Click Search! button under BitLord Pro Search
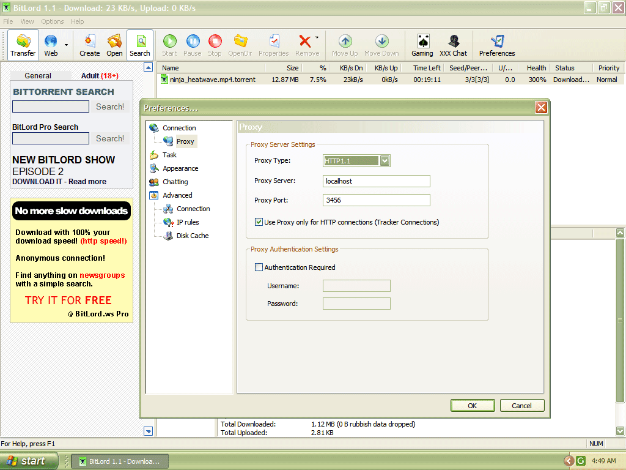Viewport: 626px width, 470px height. 110,138
